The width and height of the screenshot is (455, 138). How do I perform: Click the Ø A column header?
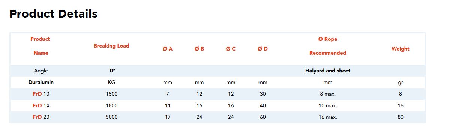[168, 49]
